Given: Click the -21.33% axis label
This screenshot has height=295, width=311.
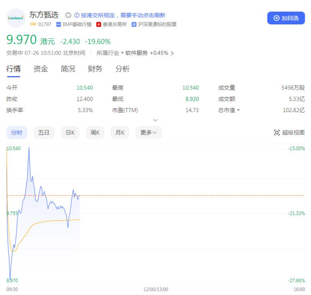Looking at the screenshot, I should 296,213.
